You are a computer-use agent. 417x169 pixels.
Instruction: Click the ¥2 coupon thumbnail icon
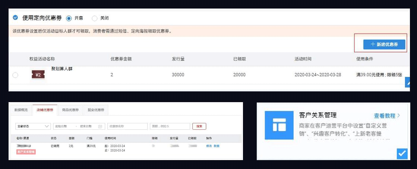pyautogui.click(x=38, y=75)
